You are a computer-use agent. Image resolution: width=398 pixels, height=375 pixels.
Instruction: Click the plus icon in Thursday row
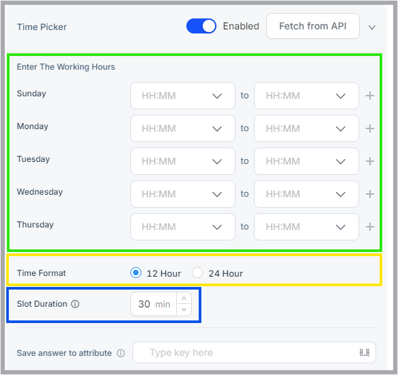pyautogui.click(x=370, y=227)
